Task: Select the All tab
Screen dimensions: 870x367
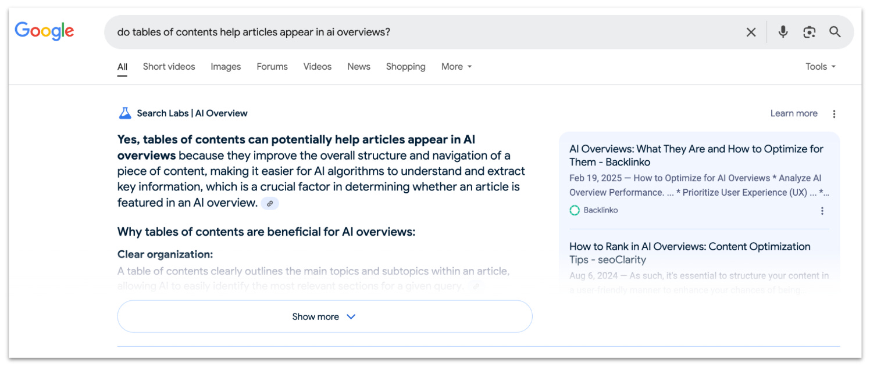Action: tap(122, 67)
